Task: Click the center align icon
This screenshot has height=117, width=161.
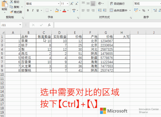Action: coord(88,11)
